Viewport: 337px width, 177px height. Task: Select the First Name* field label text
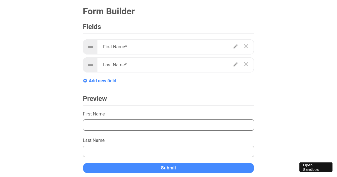(115, 47)
